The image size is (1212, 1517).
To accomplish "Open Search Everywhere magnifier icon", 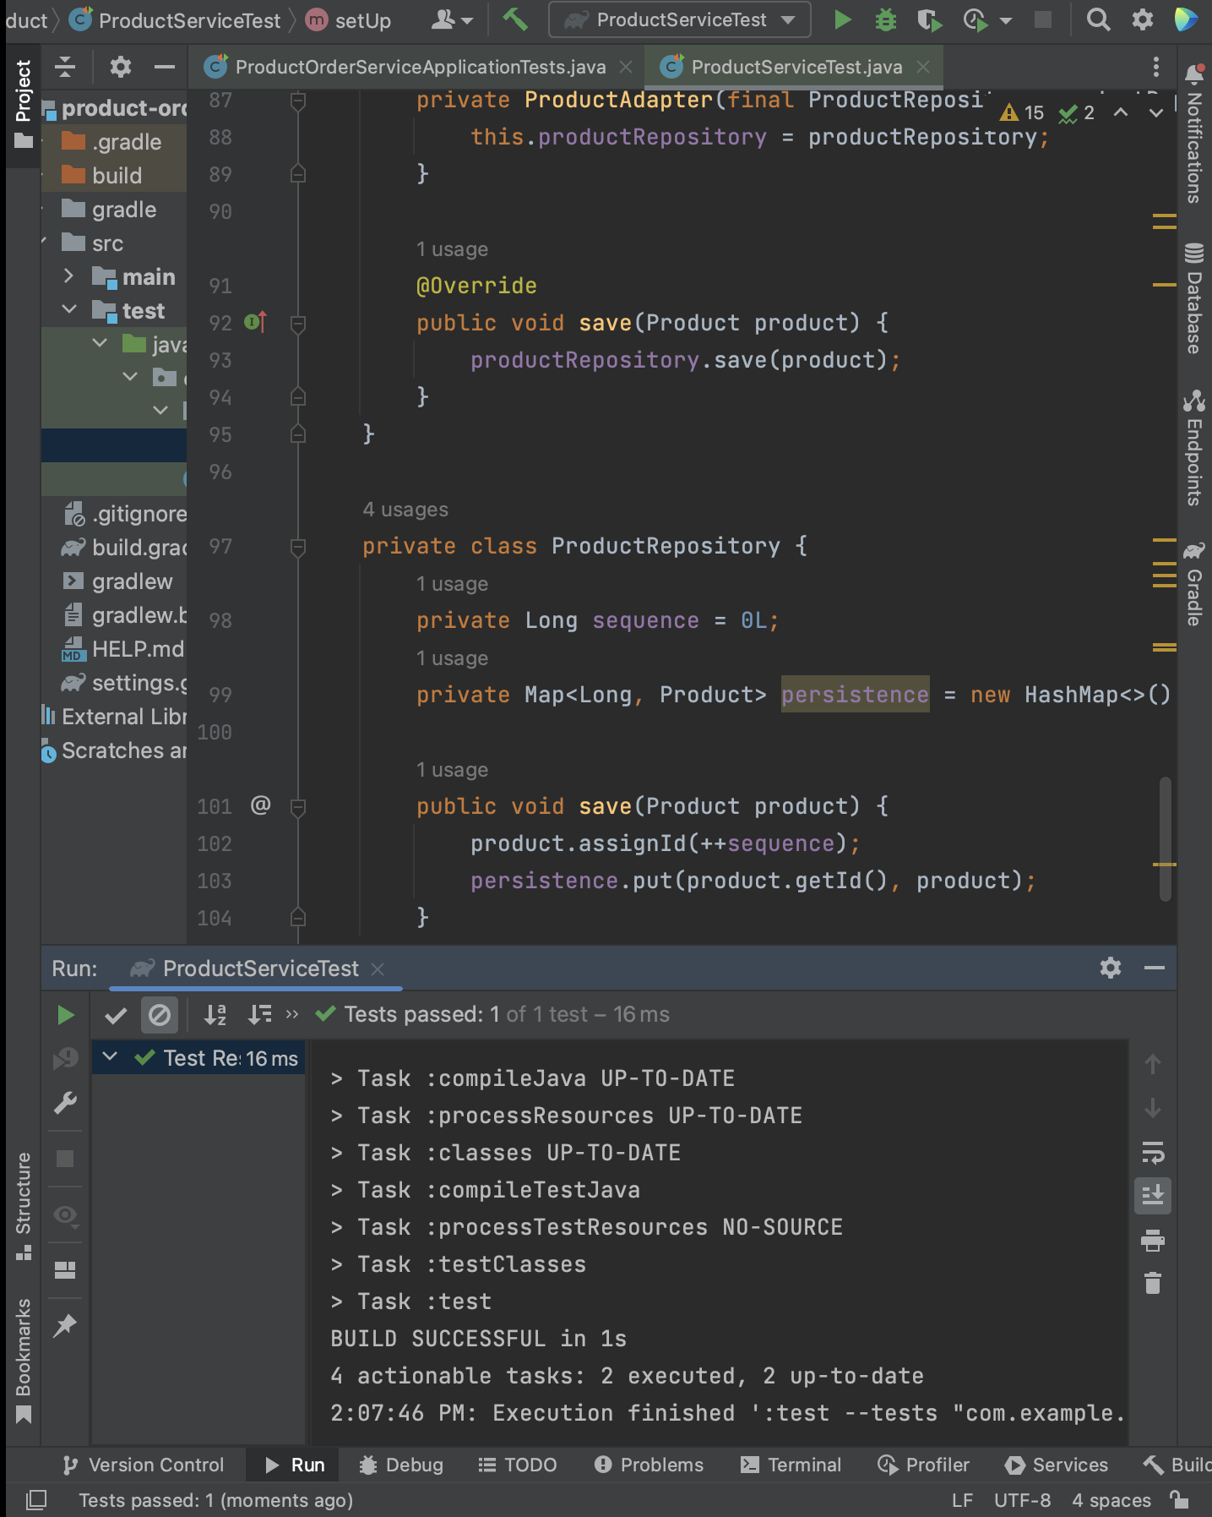I will coord(1098,19).
